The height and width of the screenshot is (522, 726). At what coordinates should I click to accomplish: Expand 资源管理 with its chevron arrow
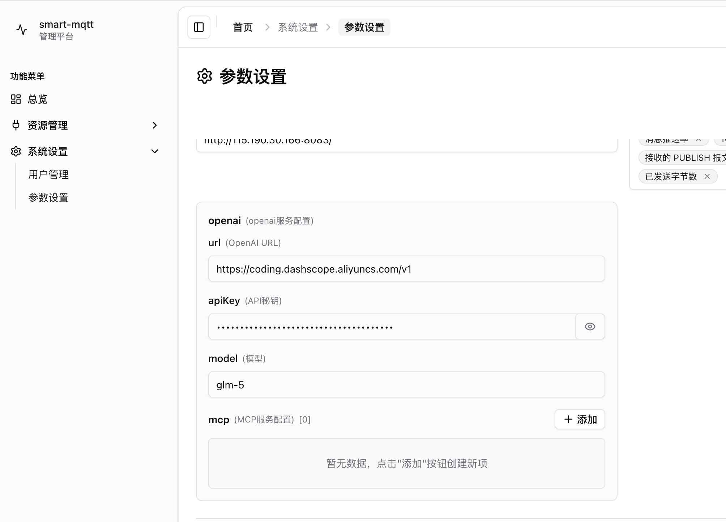(x=155, y=125)
